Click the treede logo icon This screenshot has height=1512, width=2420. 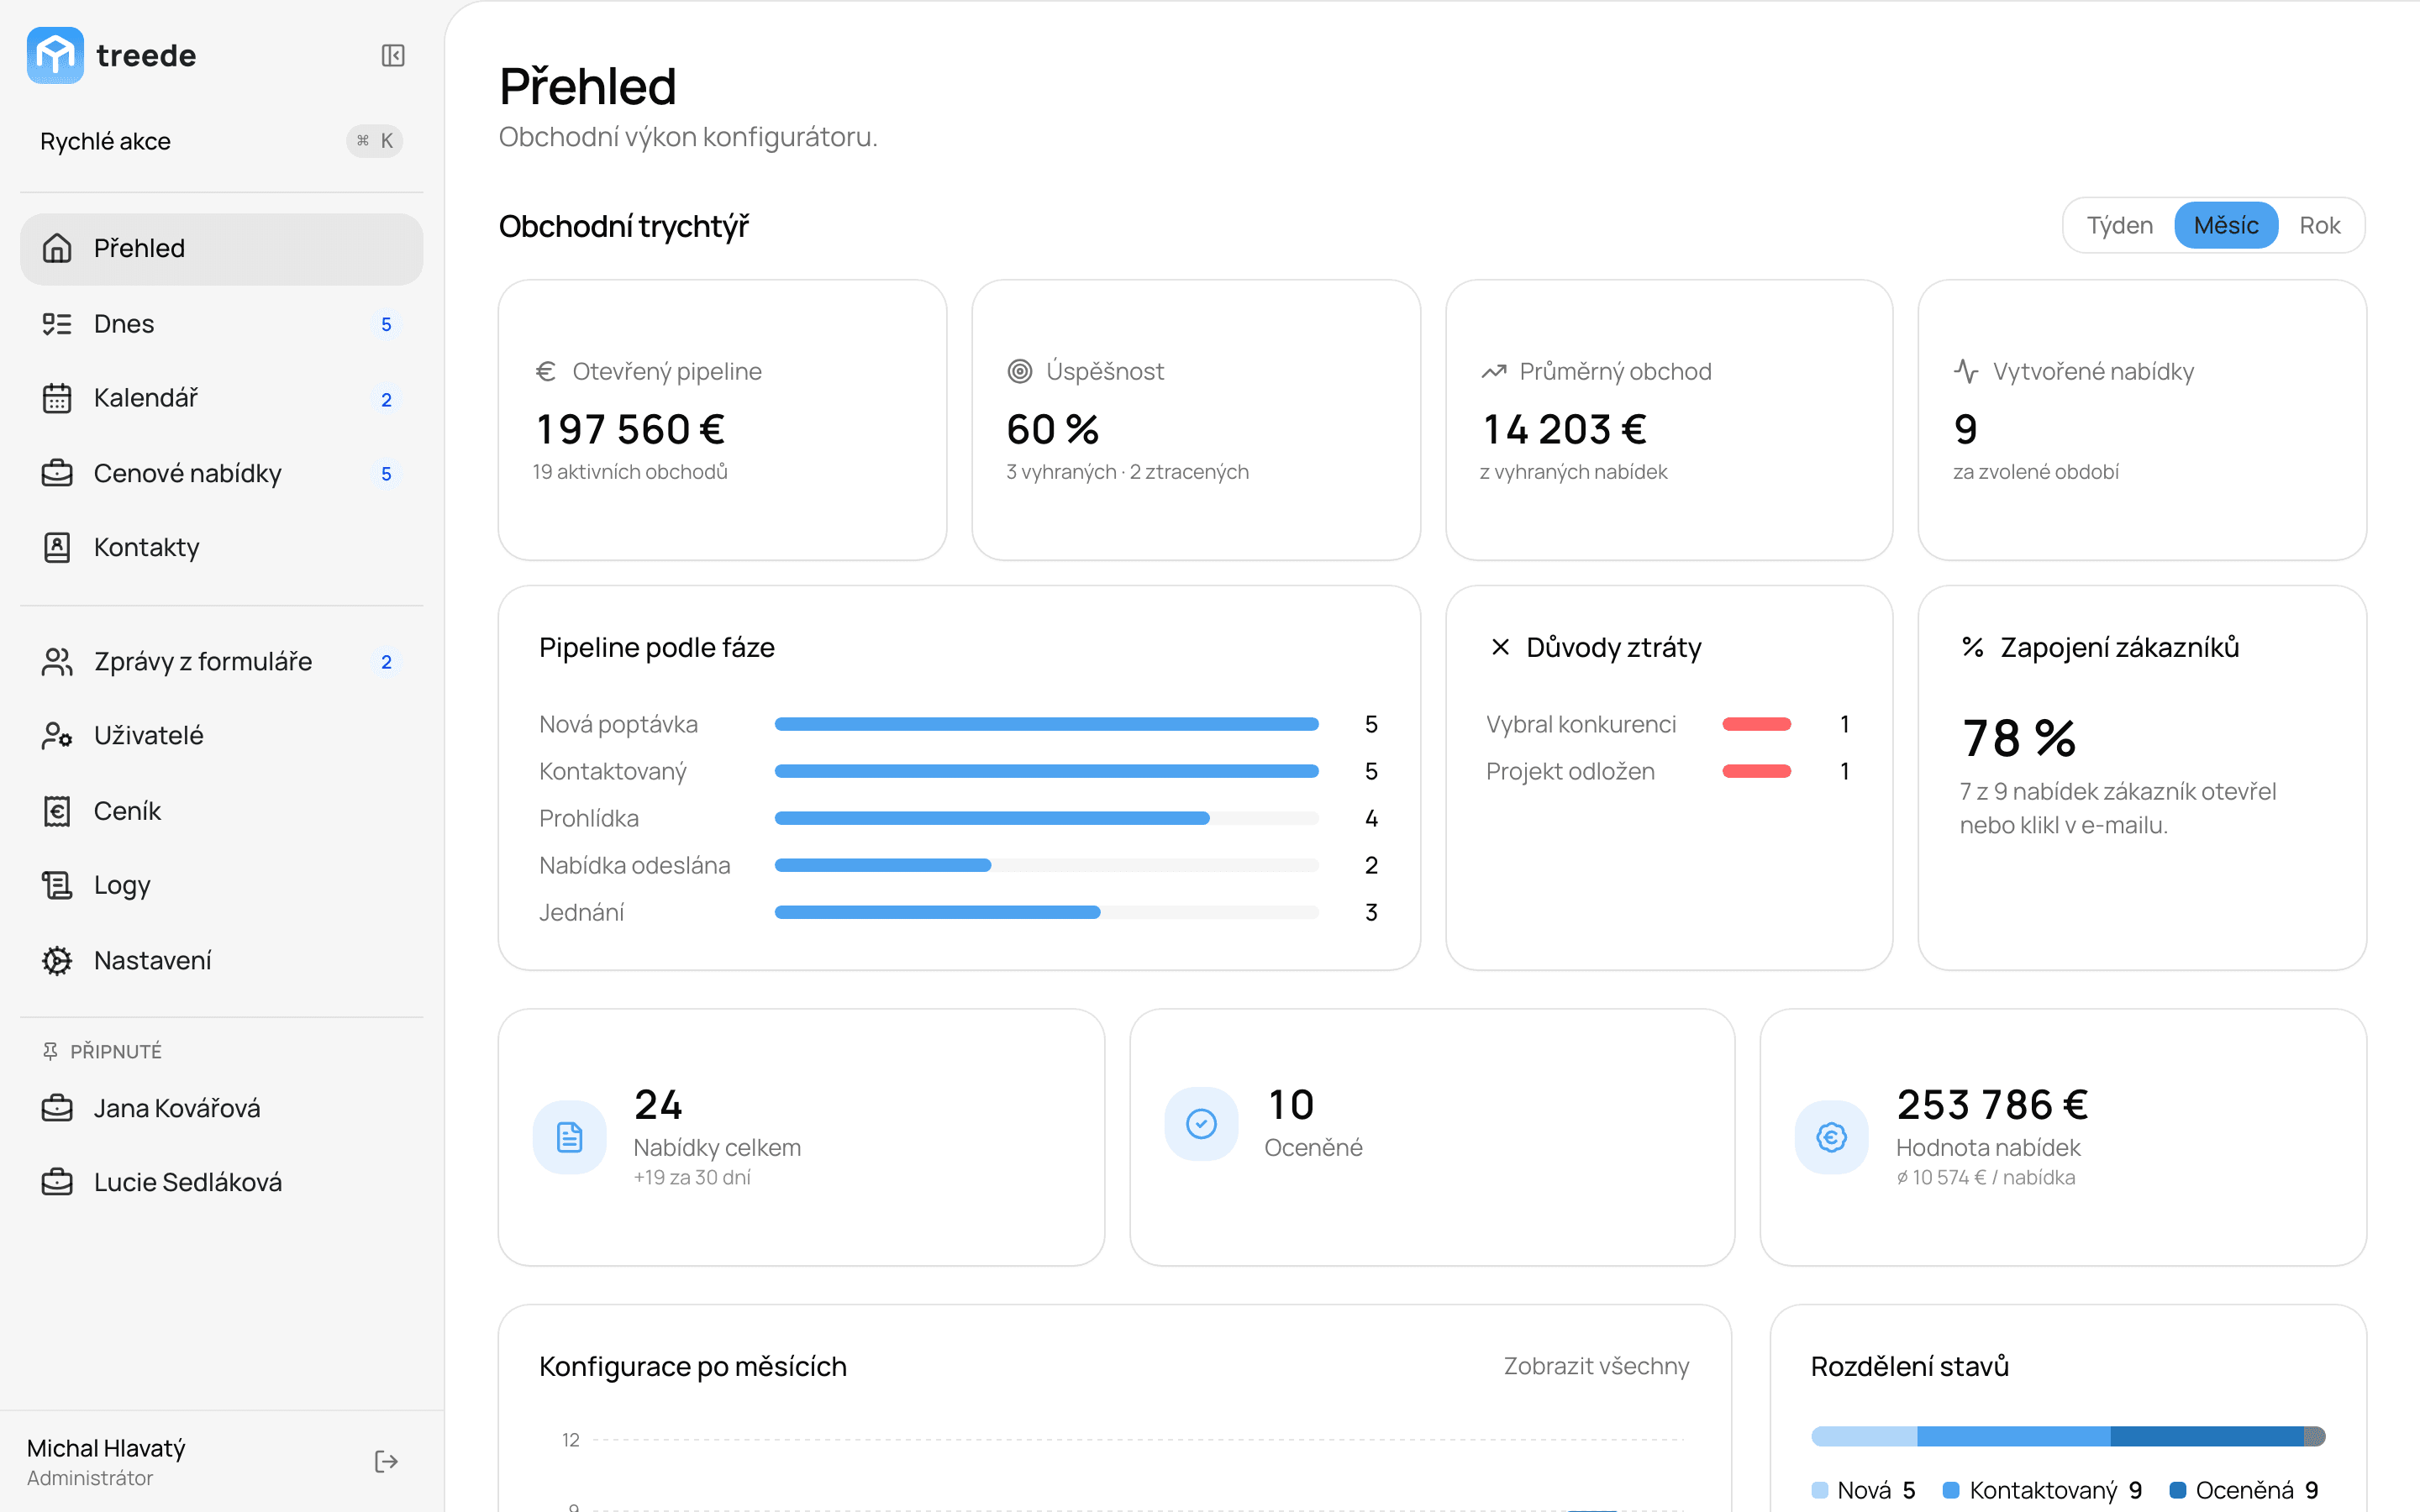pos(55,55)
